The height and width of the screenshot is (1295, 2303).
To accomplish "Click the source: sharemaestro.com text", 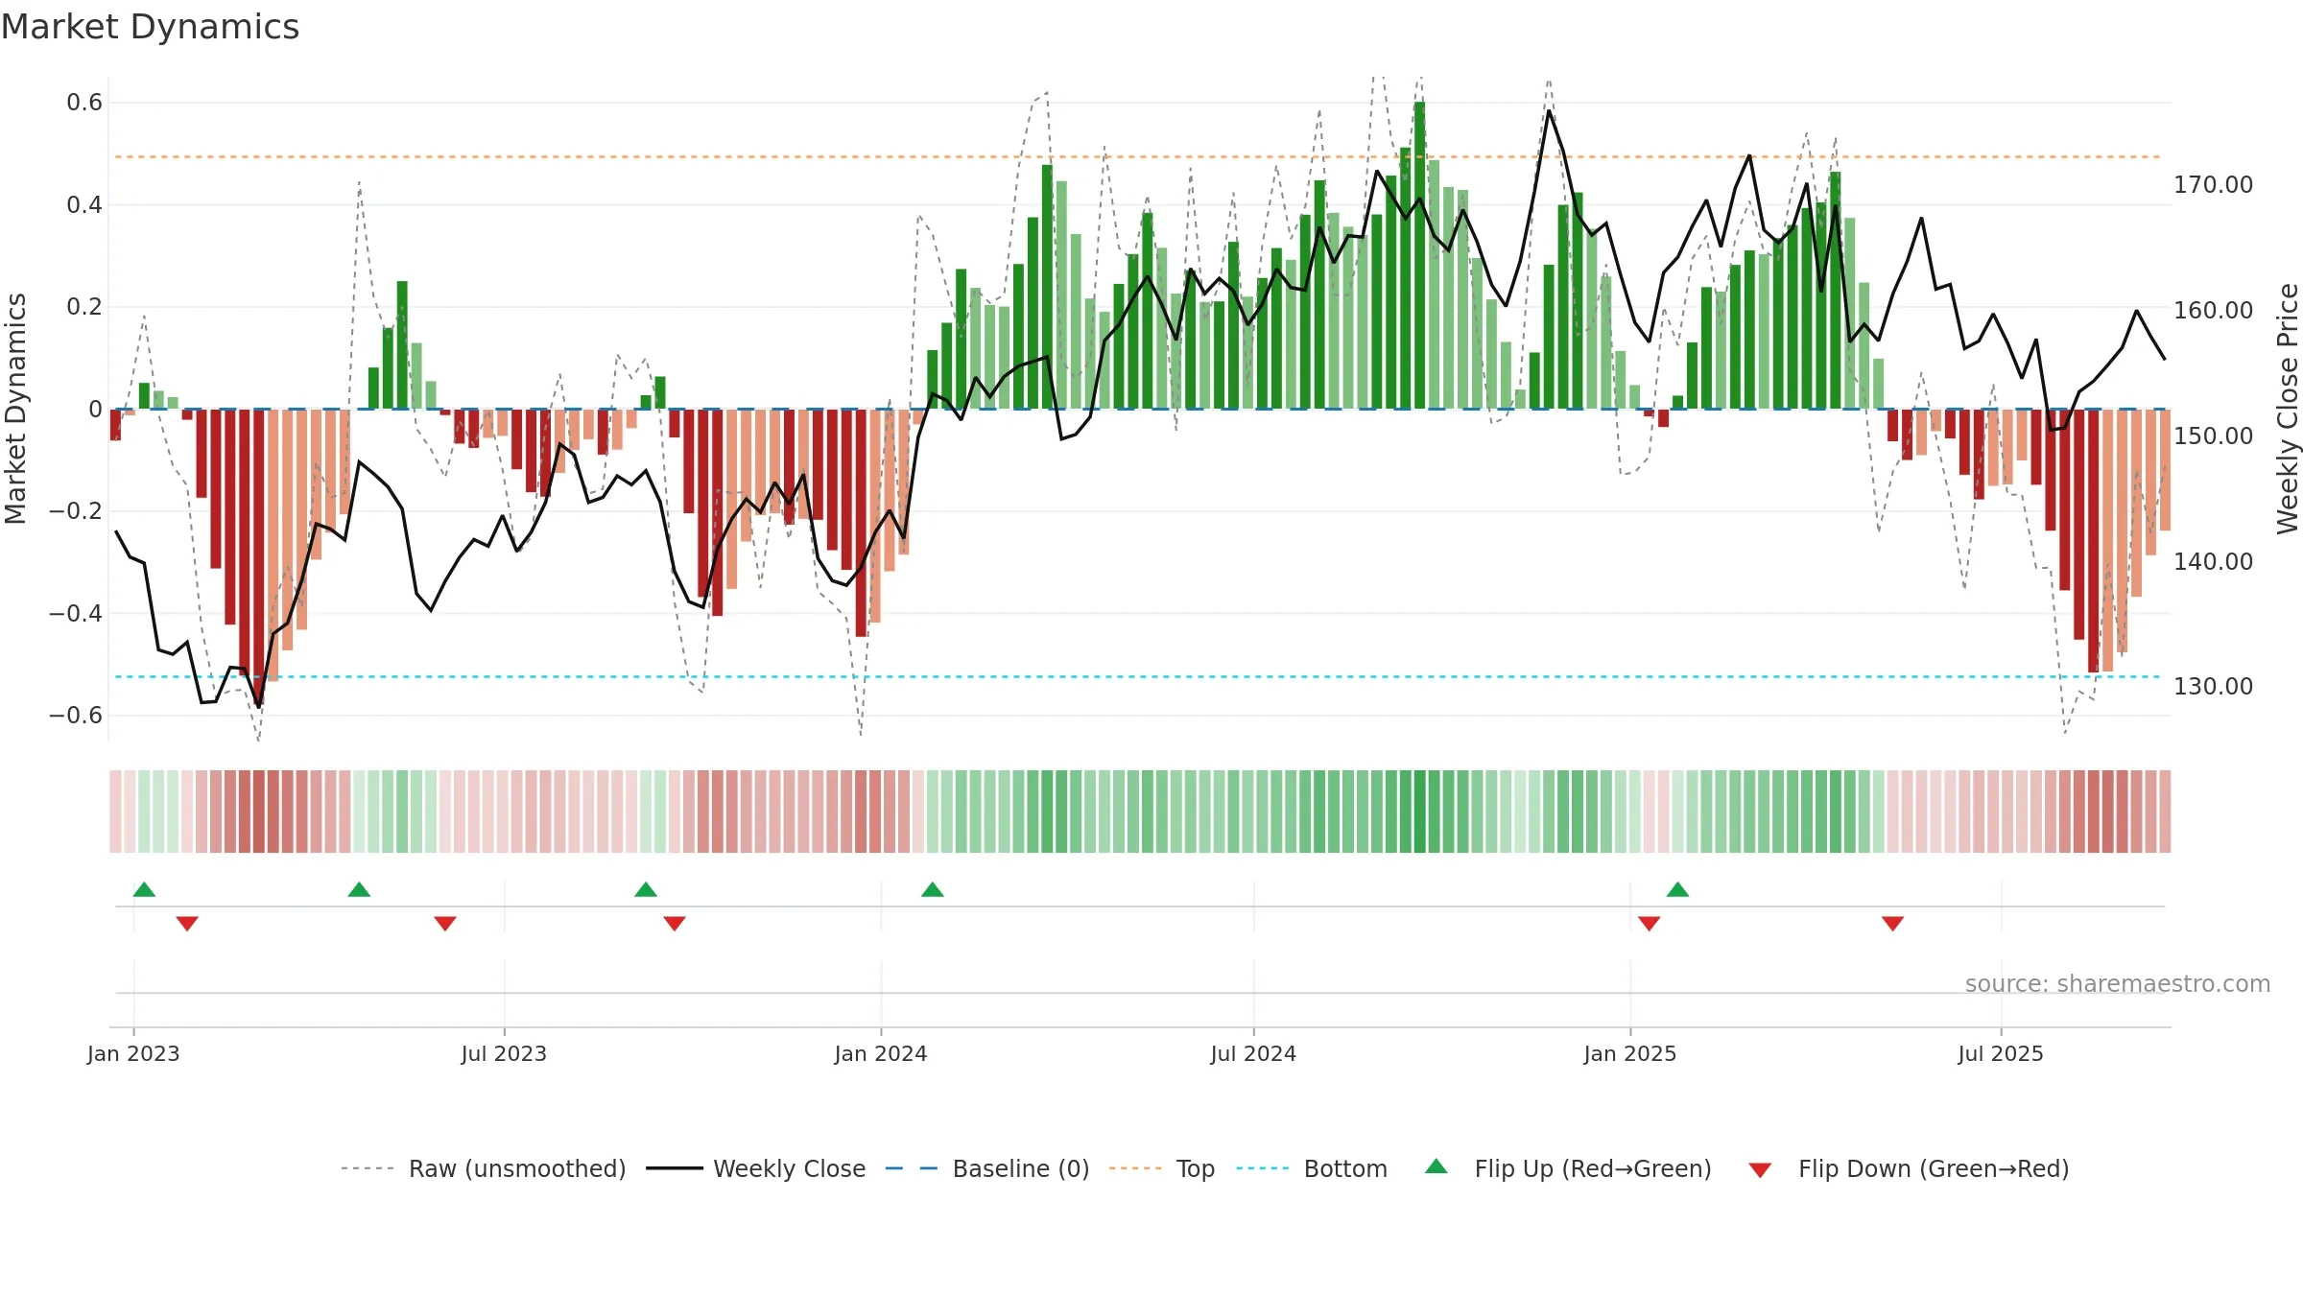I will click(2118, 983).
